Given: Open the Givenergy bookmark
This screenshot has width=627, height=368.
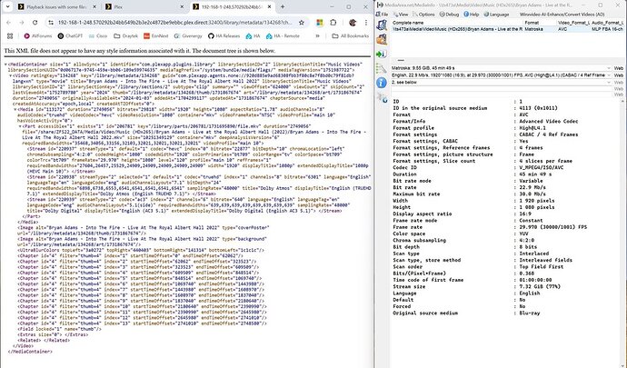Looking at the screenshot, I should [188, 36].
